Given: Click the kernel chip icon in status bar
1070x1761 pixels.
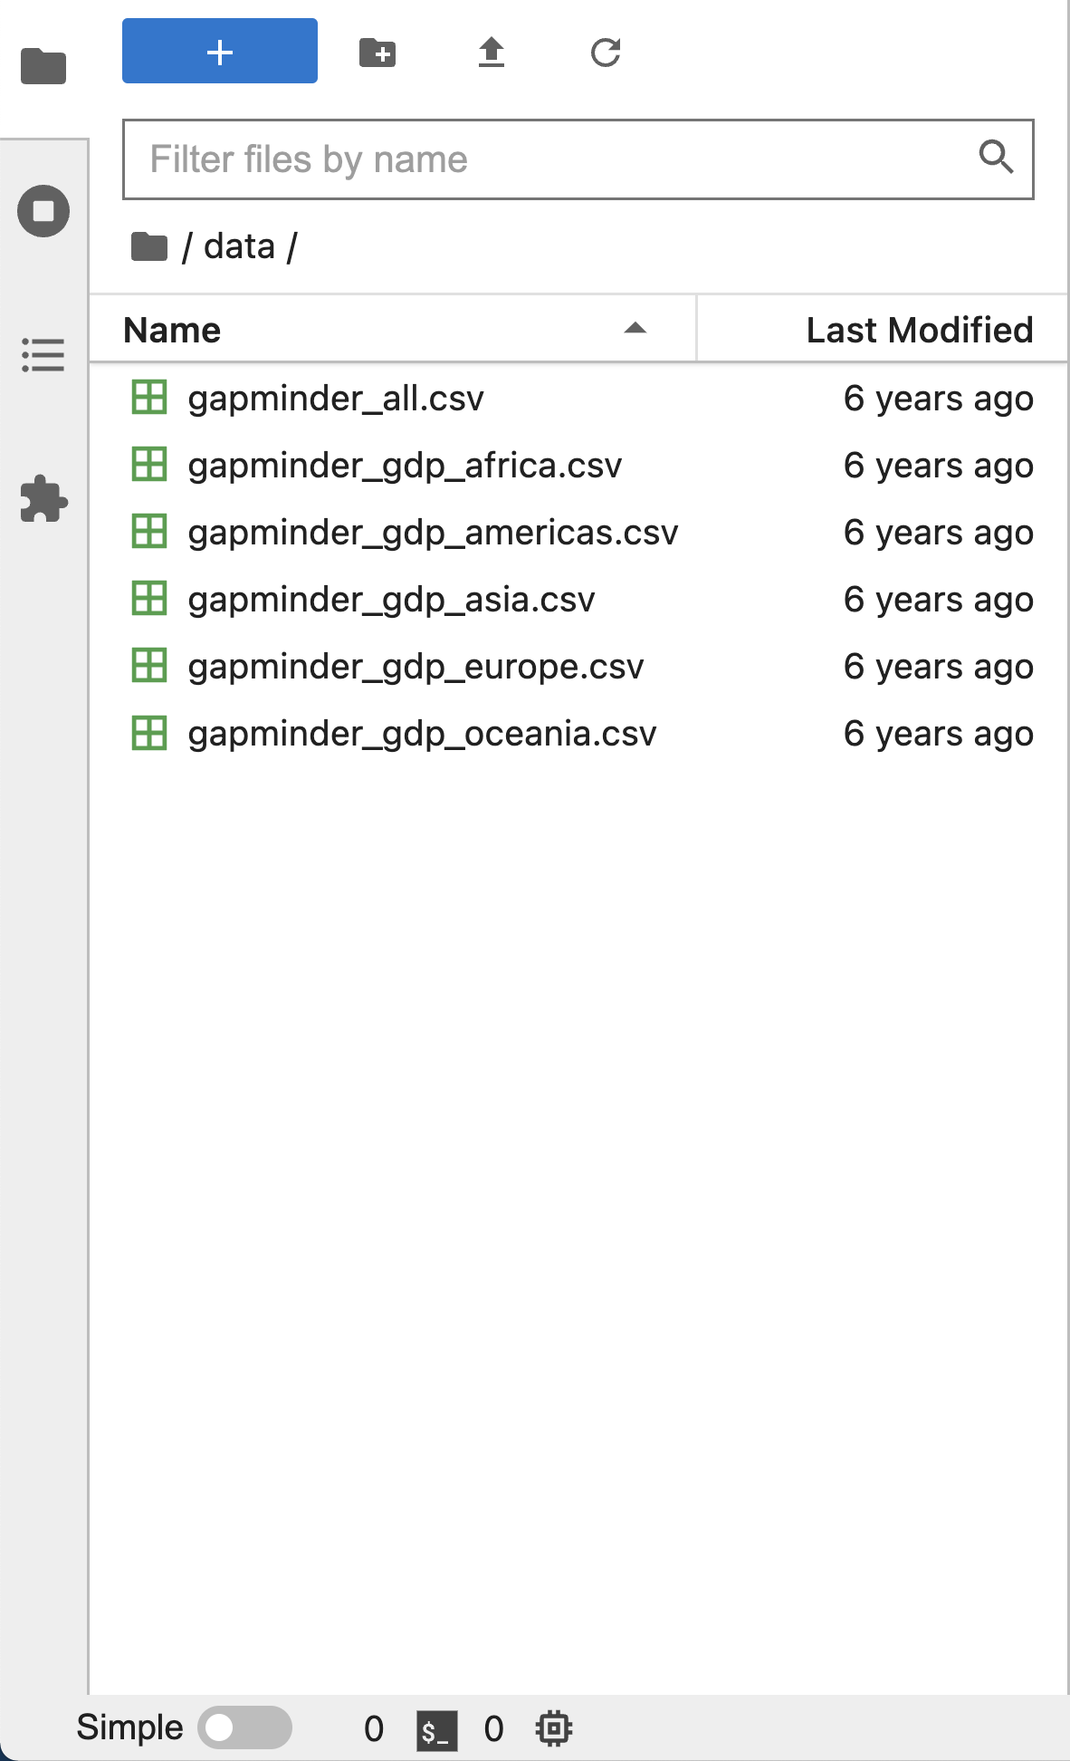Looking at the screenshot, I should pos(554,1728).
